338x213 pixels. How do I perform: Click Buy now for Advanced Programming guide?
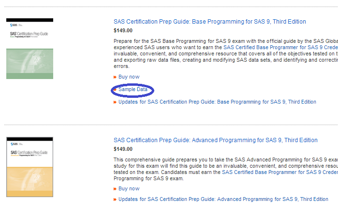pos(129,189)
